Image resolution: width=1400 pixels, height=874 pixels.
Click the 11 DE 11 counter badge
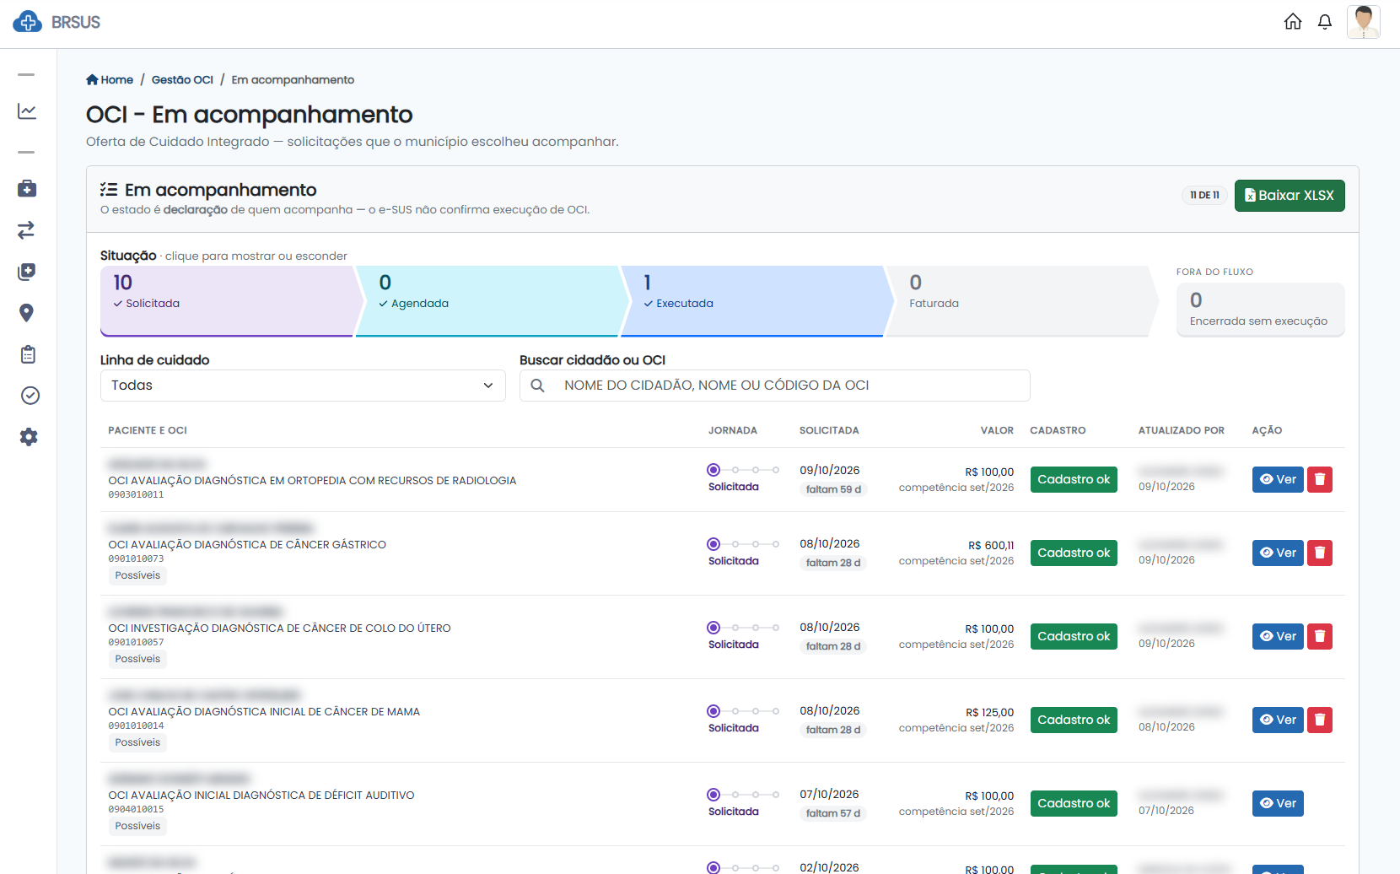pos(1204,196)
